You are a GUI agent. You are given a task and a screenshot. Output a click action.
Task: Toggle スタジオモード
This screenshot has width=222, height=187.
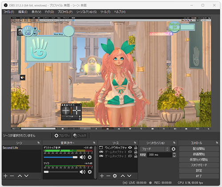(x=199, y=165)
